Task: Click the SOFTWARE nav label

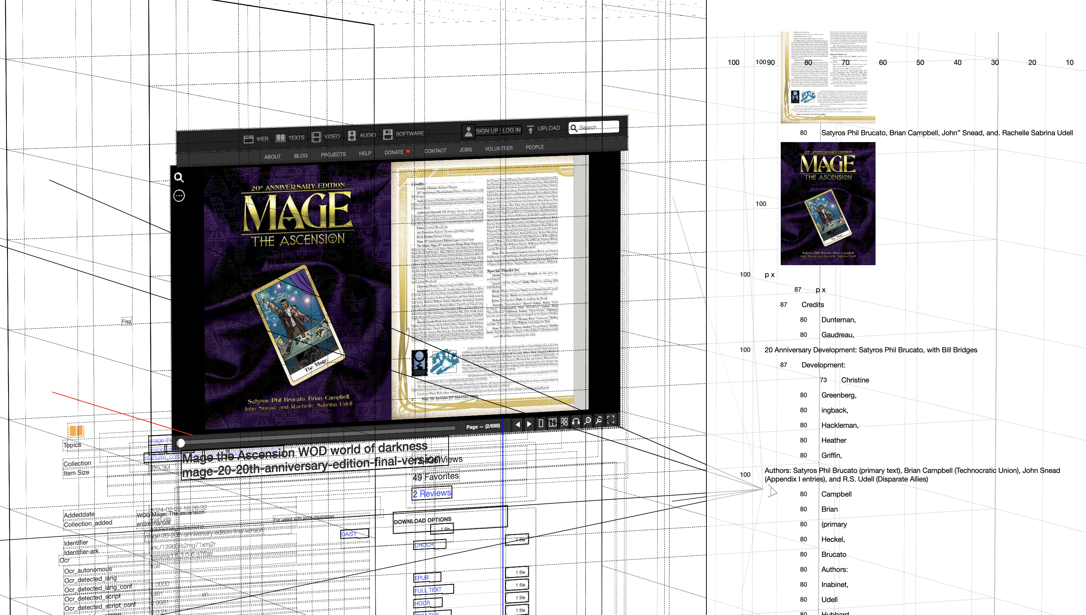Action: 409,133
